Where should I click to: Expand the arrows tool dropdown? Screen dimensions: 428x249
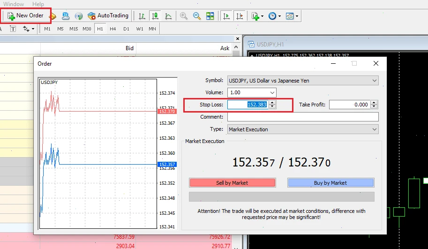tap(33, 29)
